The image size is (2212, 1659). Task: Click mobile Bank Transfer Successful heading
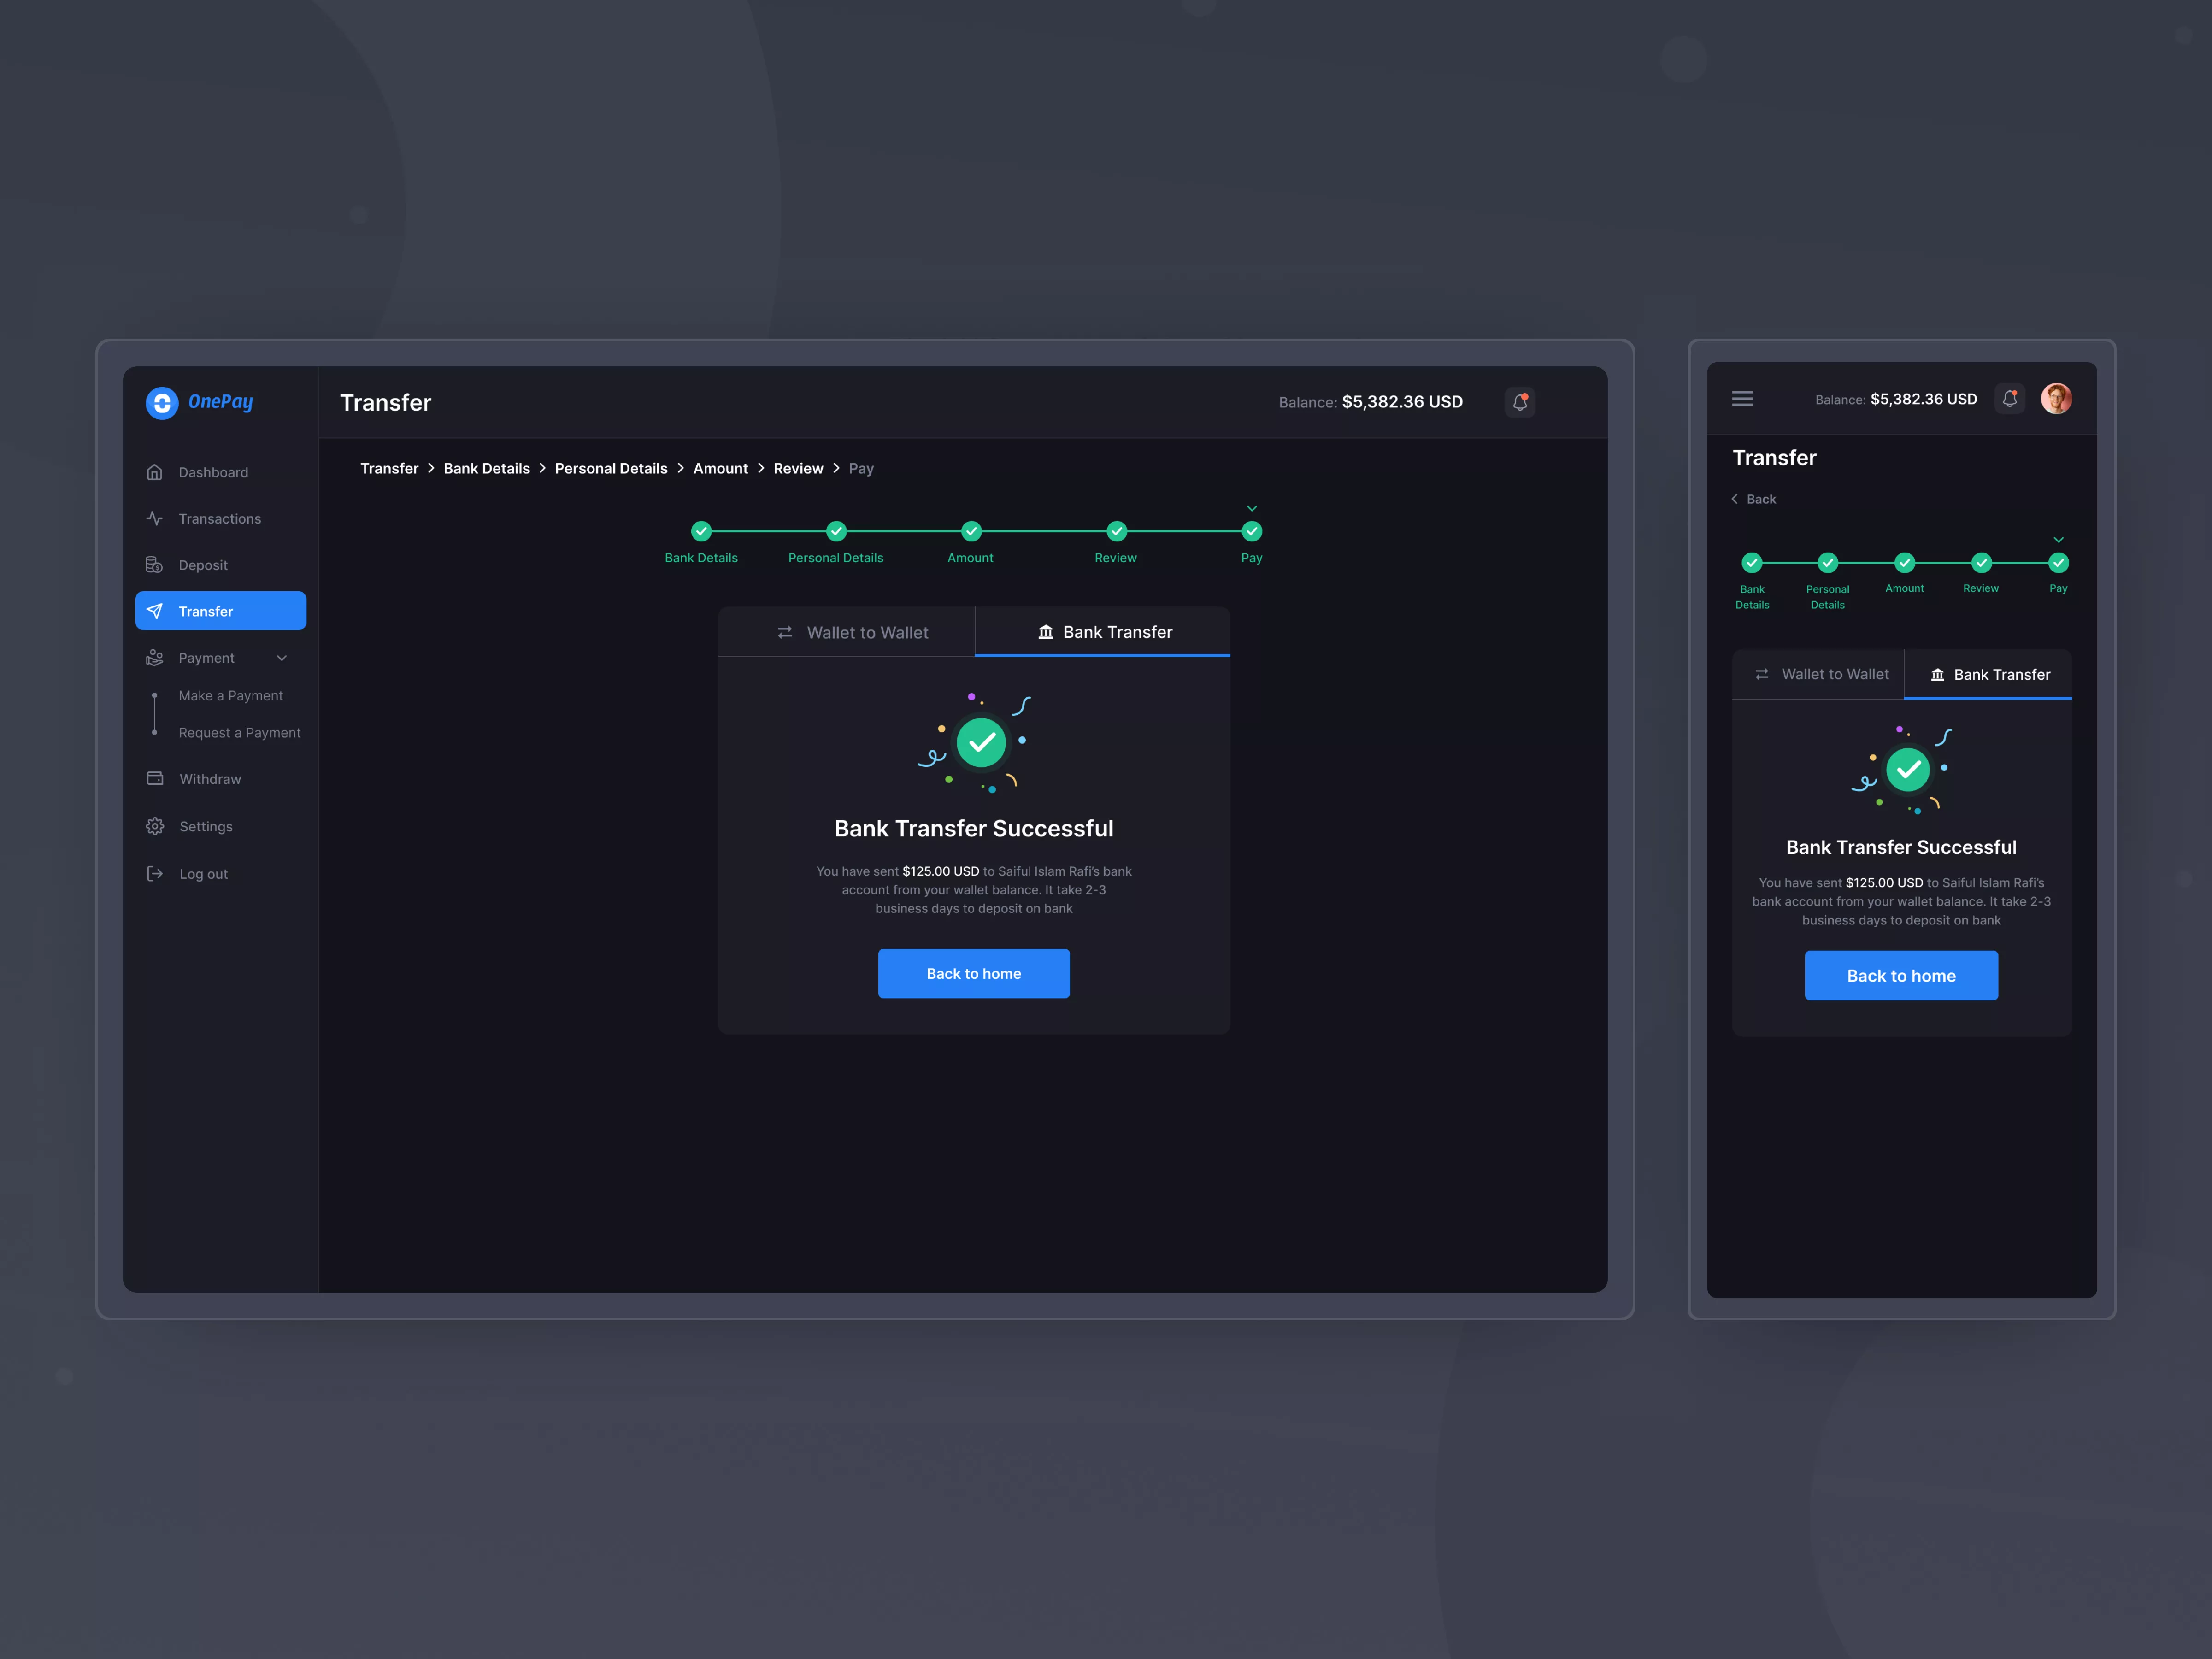click(x=1901, y=847)
